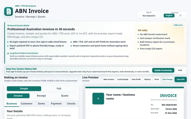Screen dimensions: 191x119
Task: Select Invoice document type
Action: 18,96
